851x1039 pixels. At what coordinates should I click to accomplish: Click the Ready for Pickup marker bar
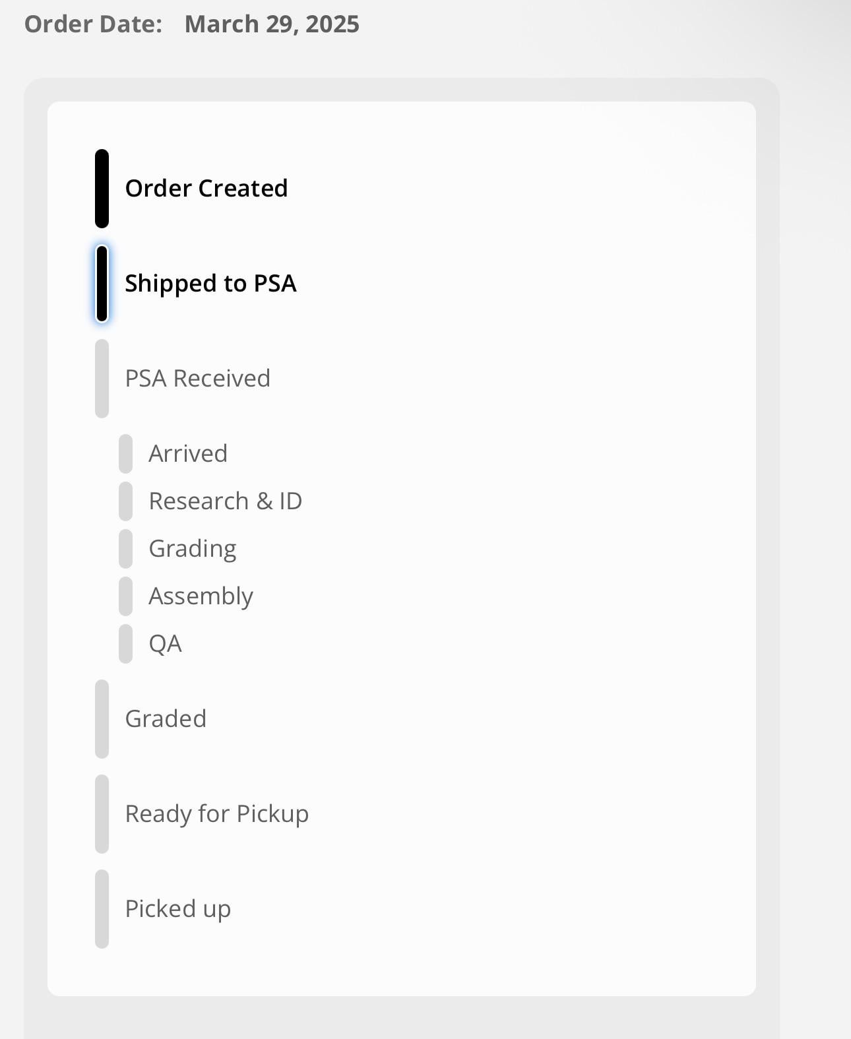coord(102,814)
